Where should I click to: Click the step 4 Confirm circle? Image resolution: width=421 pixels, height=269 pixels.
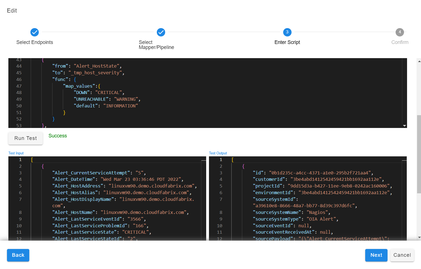tap(400, 32)
